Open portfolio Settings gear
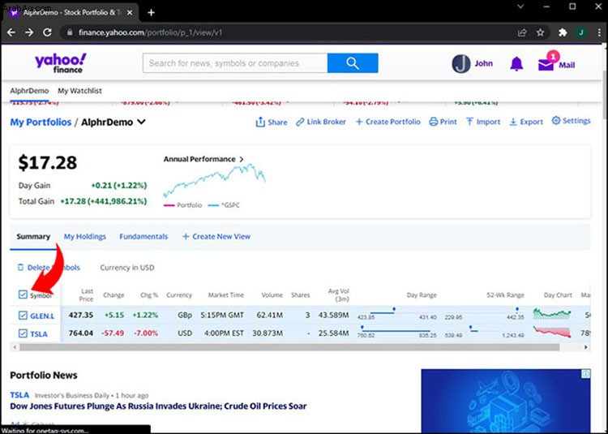 click(571, 121)
